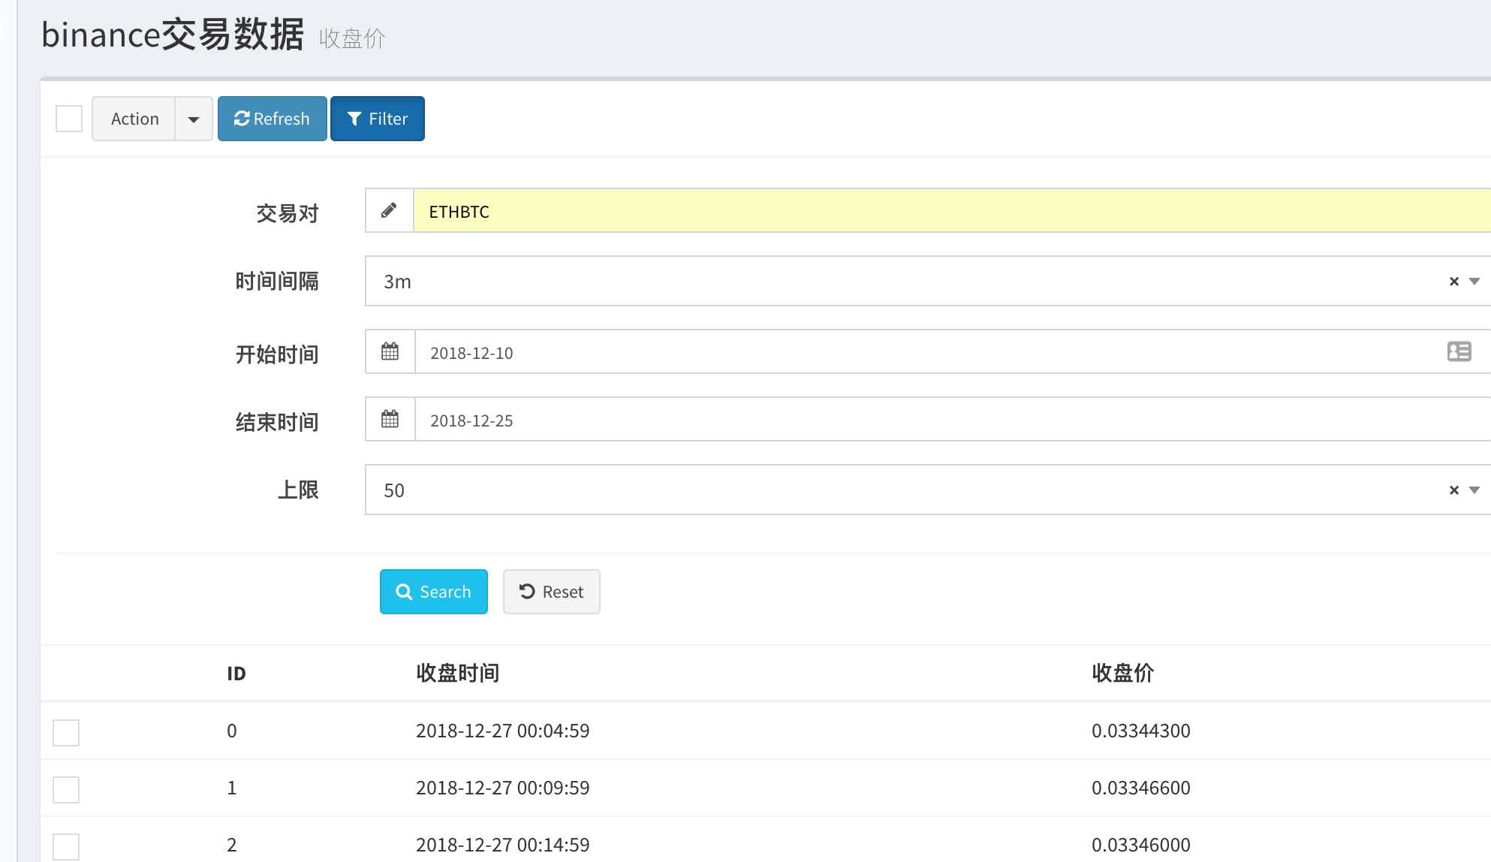Check the checkbox for row ID 0

(65, 732)
